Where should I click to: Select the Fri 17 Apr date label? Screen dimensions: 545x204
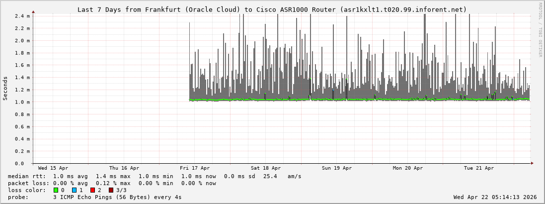(195, 168)
